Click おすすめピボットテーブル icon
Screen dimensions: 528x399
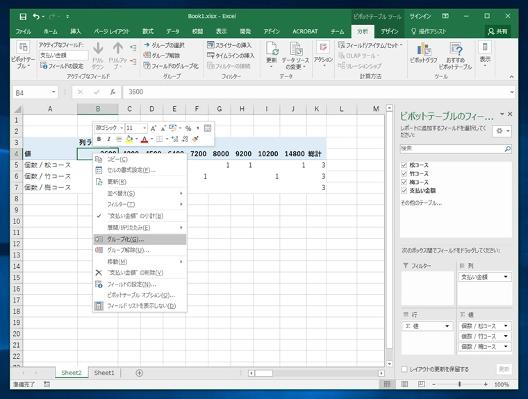[456, 49]
